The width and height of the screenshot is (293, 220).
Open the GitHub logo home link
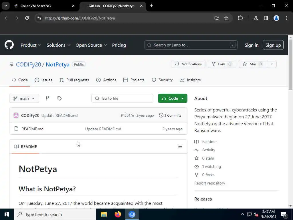9,45
